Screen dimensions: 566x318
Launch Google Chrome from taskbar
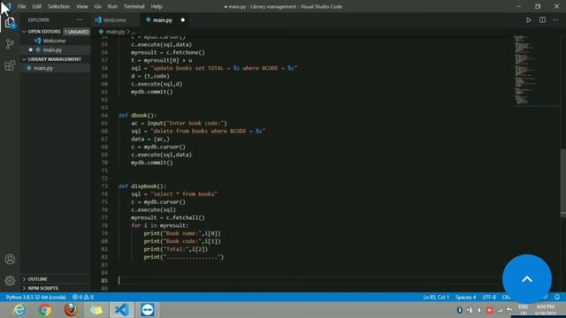pyautogui.click(x=45, y=310)
